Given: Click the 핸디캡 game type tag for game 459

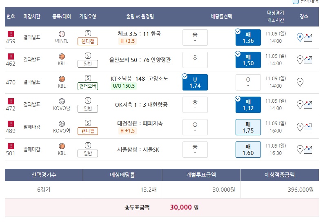Looking at the screenshot, I should (x=88, y=41).
